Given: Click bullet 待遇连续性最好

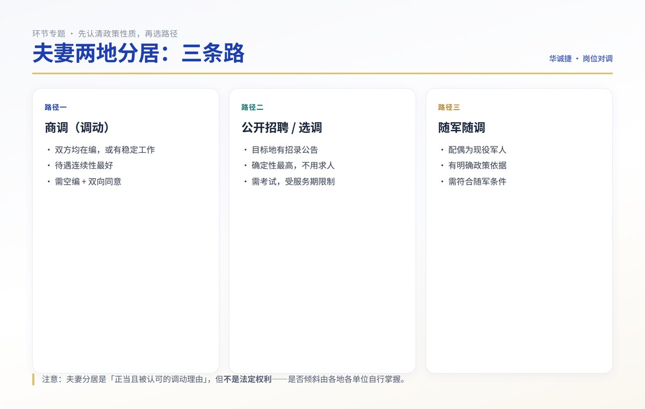Looking at the screenshot, I should click(x=84, y=166).
